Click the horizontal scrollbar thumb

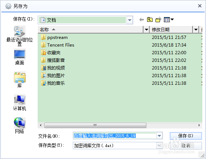tap(95, 125)
